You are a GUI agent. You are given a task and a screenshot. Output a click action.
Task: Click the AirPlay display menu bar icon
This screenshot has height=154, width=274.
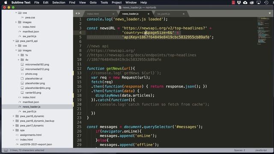[259, 3]
